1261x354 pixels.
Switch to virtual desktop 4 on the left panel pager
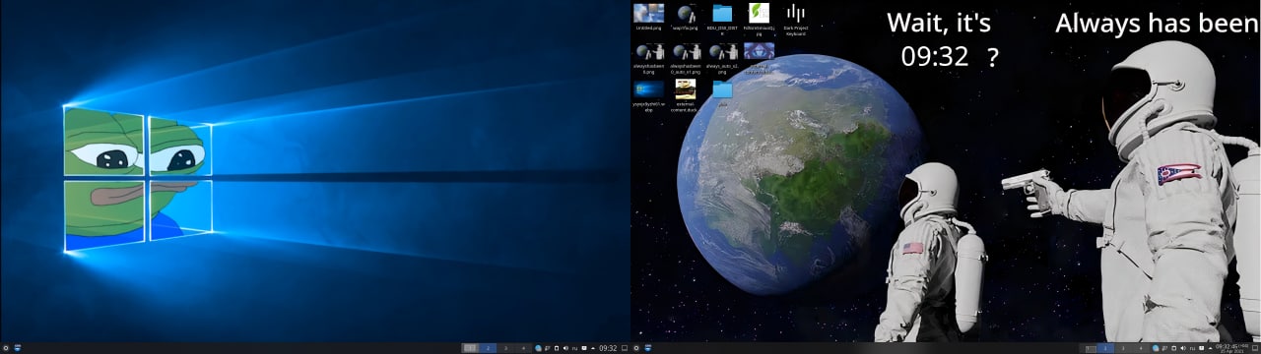click(x=523, y=348)
